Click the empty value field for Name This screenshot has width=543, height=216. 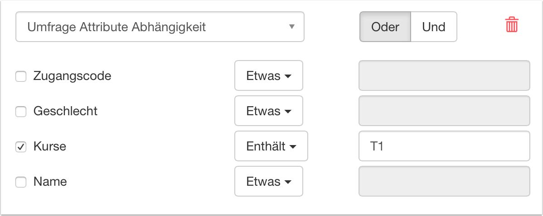(444, 182)
